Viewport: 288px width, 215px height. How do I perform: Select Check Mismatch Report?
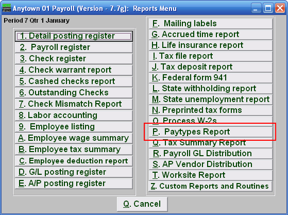tap(74, 104)
